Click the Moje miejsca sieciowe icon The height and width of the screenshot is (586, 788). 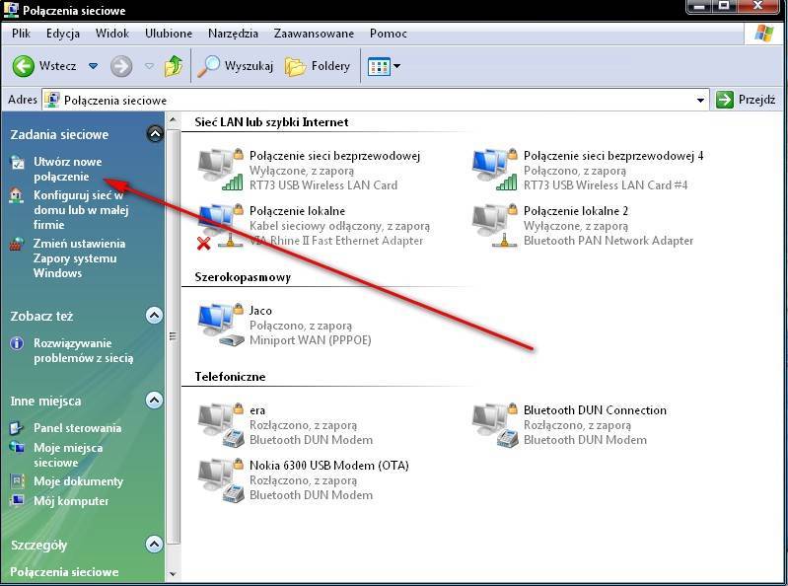pyautogui.click(x=17, y=447)
